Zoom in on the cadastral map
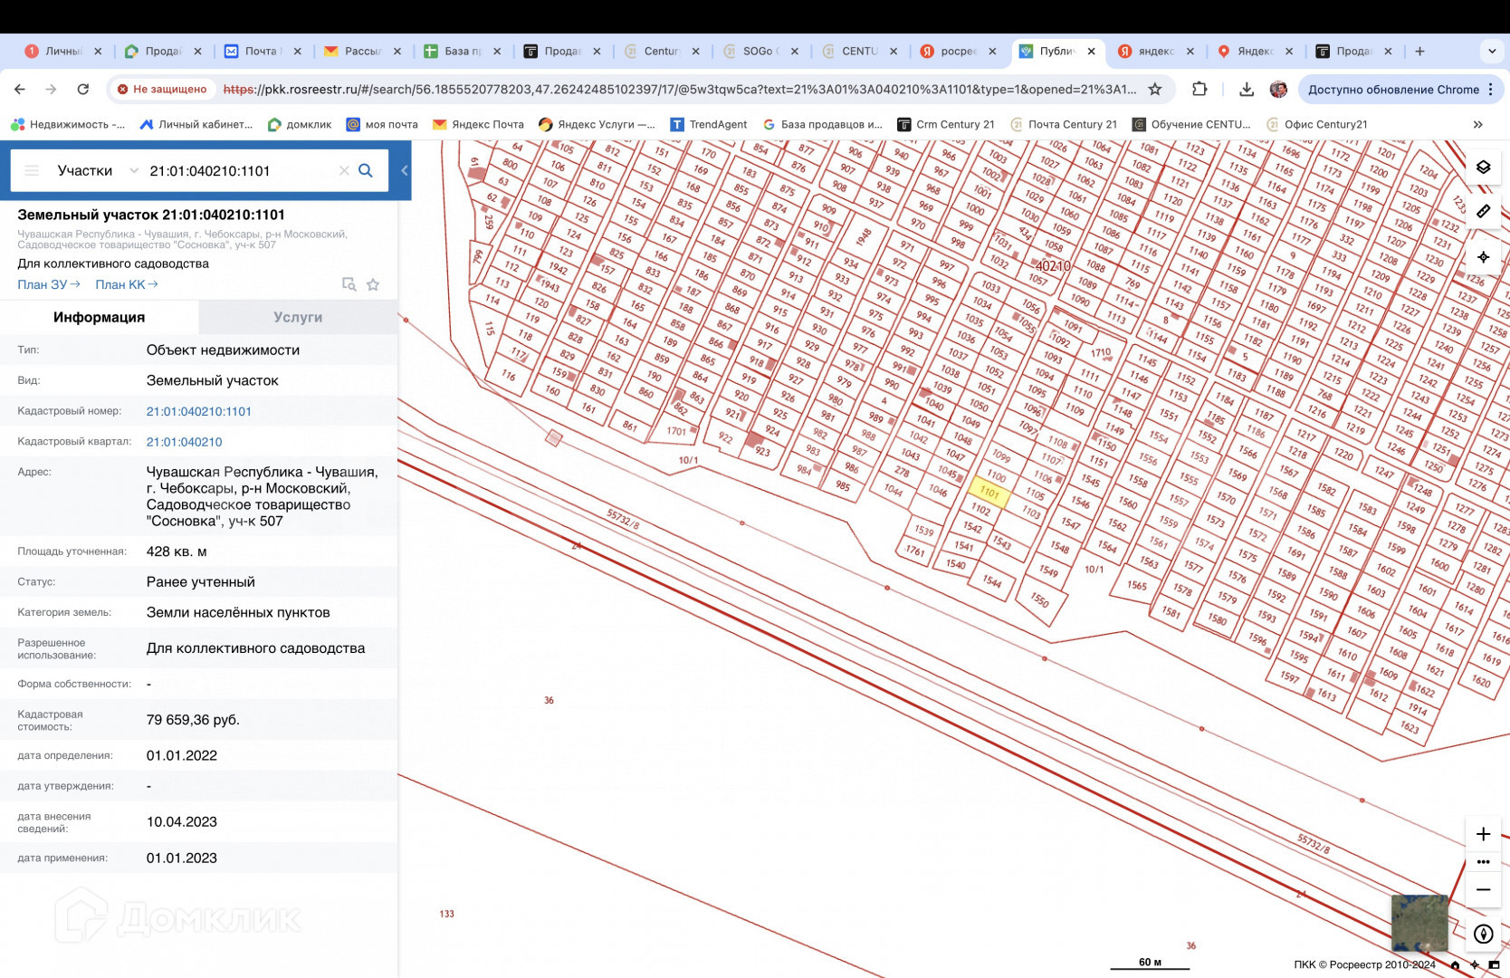Screen dimensions: 1510x978 (x=1483, y=834)
